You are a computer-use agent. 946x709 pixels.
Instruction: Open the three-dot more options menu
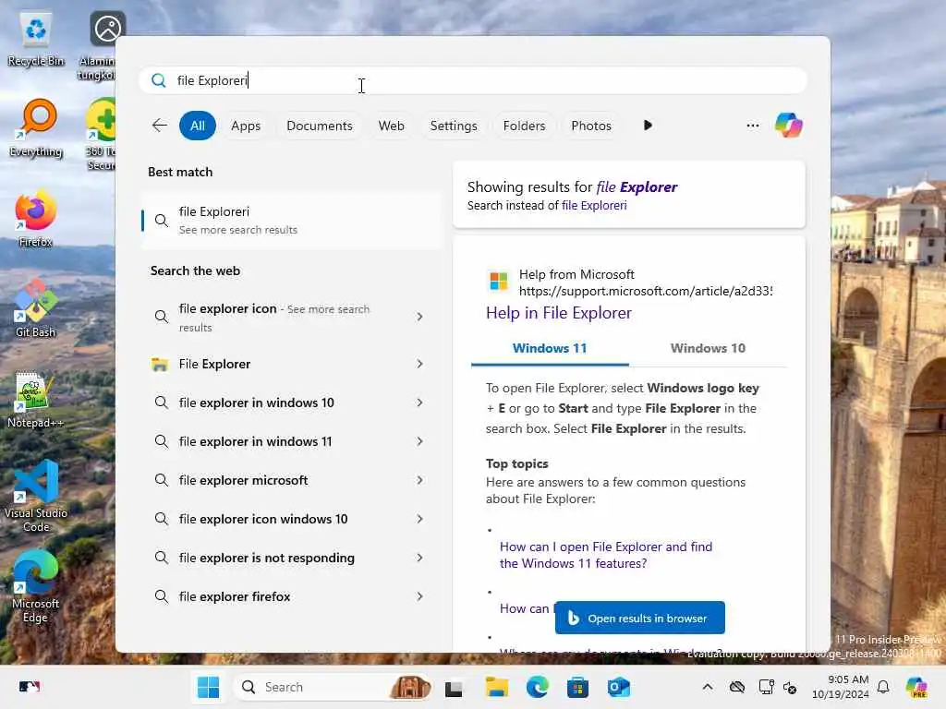tap(752, 126)
